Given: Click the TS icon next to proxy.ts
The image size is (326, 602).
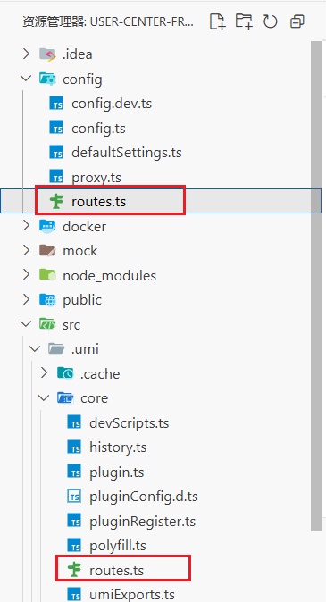Looking at the screenshot, I should 56,178.
